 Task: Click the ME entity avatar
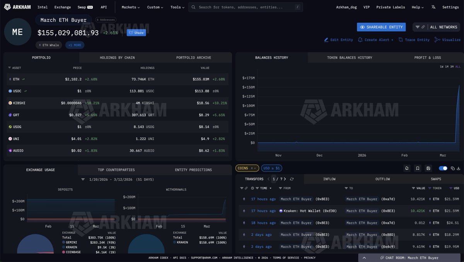pos(17,32)
